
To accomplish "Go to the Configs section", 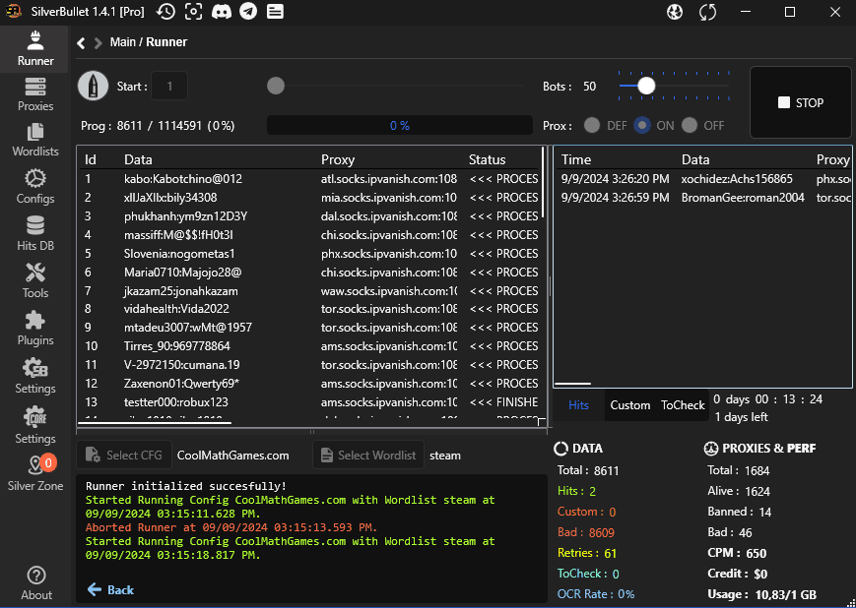I will [x=35, y=185].
